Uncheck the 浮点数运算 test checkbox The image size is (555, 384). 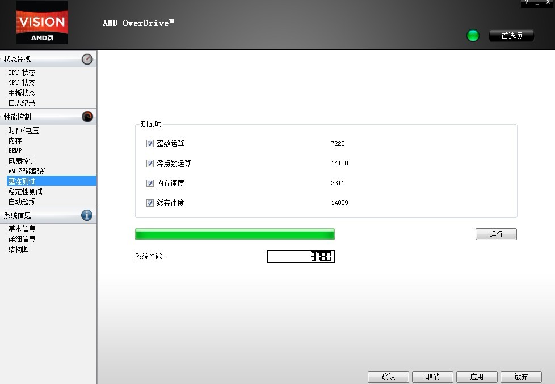[150, 163]
